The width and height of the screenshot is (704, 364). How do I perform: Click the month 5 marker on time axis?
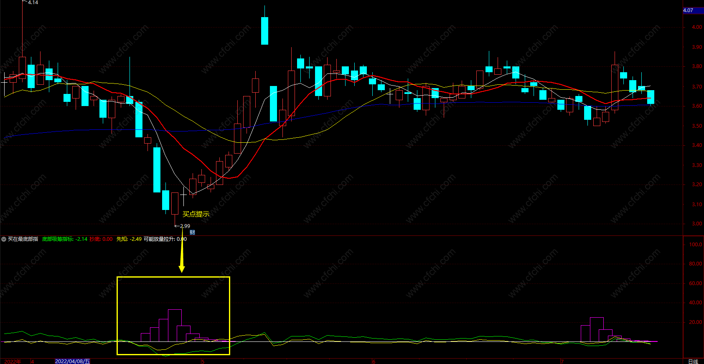203,361
